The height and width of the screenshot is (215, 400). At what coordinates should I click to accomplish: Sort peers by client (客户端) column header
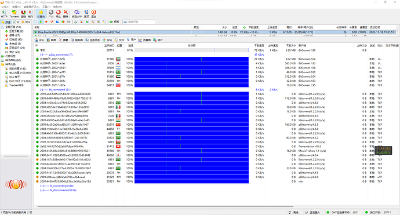tap(302, 45)
